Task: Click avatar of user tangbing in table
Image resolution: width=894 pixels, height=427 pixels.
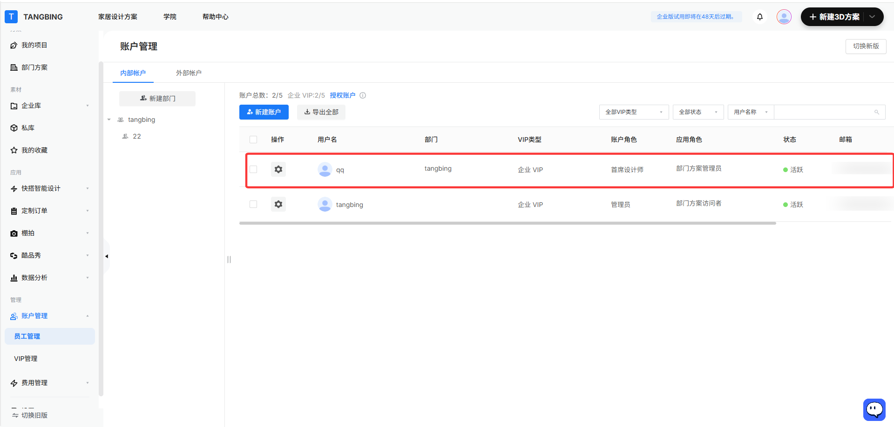Action: [325, 204]
